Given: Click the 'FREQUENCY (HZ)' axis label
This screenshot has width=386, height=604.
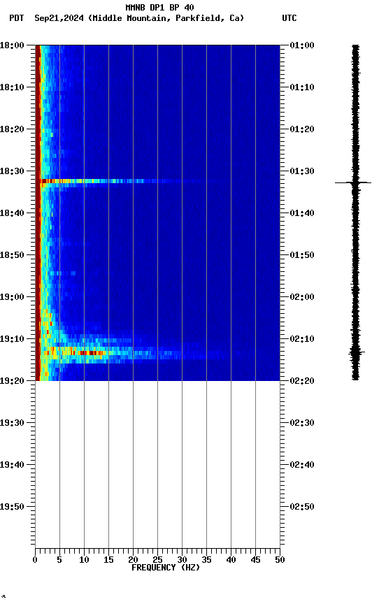Looking at the screenshot, I should pyautogui.click(x=166, y=568).
